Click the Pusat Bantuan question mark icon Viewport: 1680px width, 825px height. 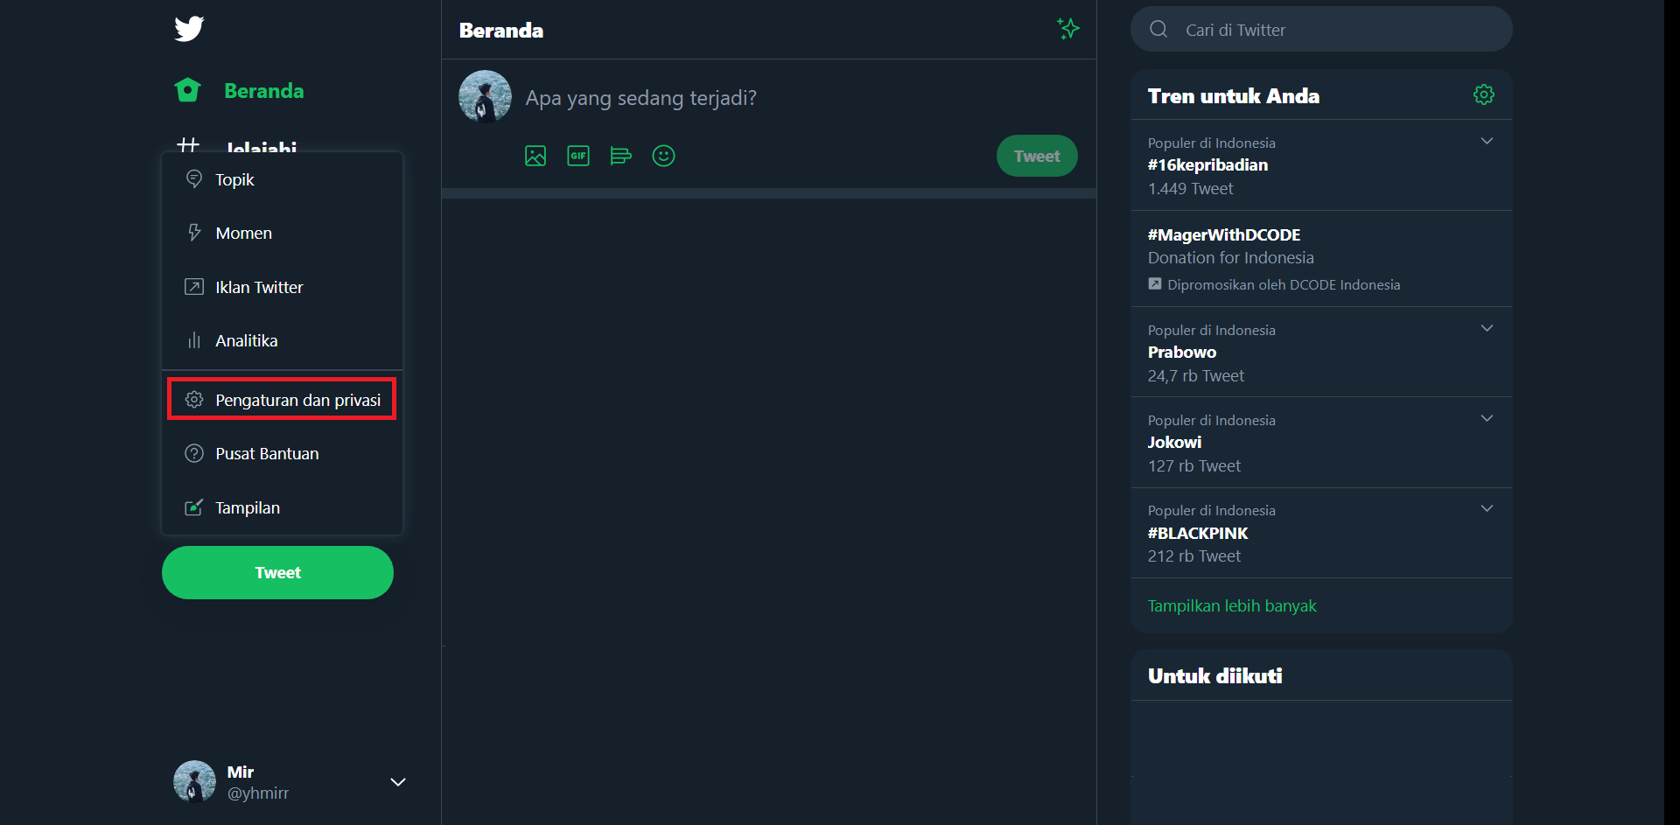[x=194, y=453]
